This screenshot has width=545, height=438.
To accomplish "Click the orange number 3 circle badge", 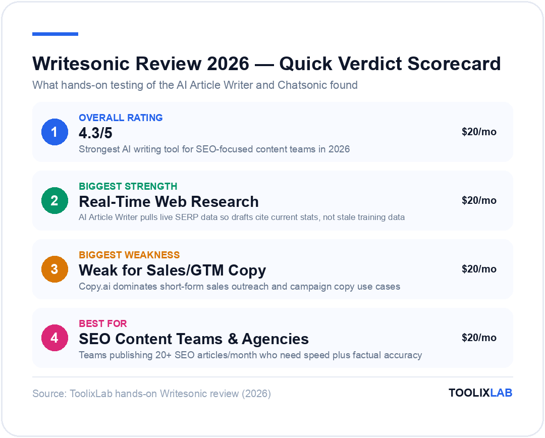I will (54, 269).
